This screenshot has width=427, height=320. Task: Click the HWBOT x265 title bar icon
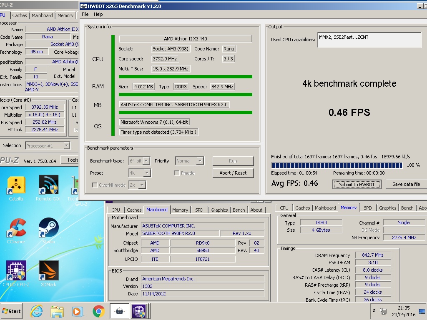(83, 6)
